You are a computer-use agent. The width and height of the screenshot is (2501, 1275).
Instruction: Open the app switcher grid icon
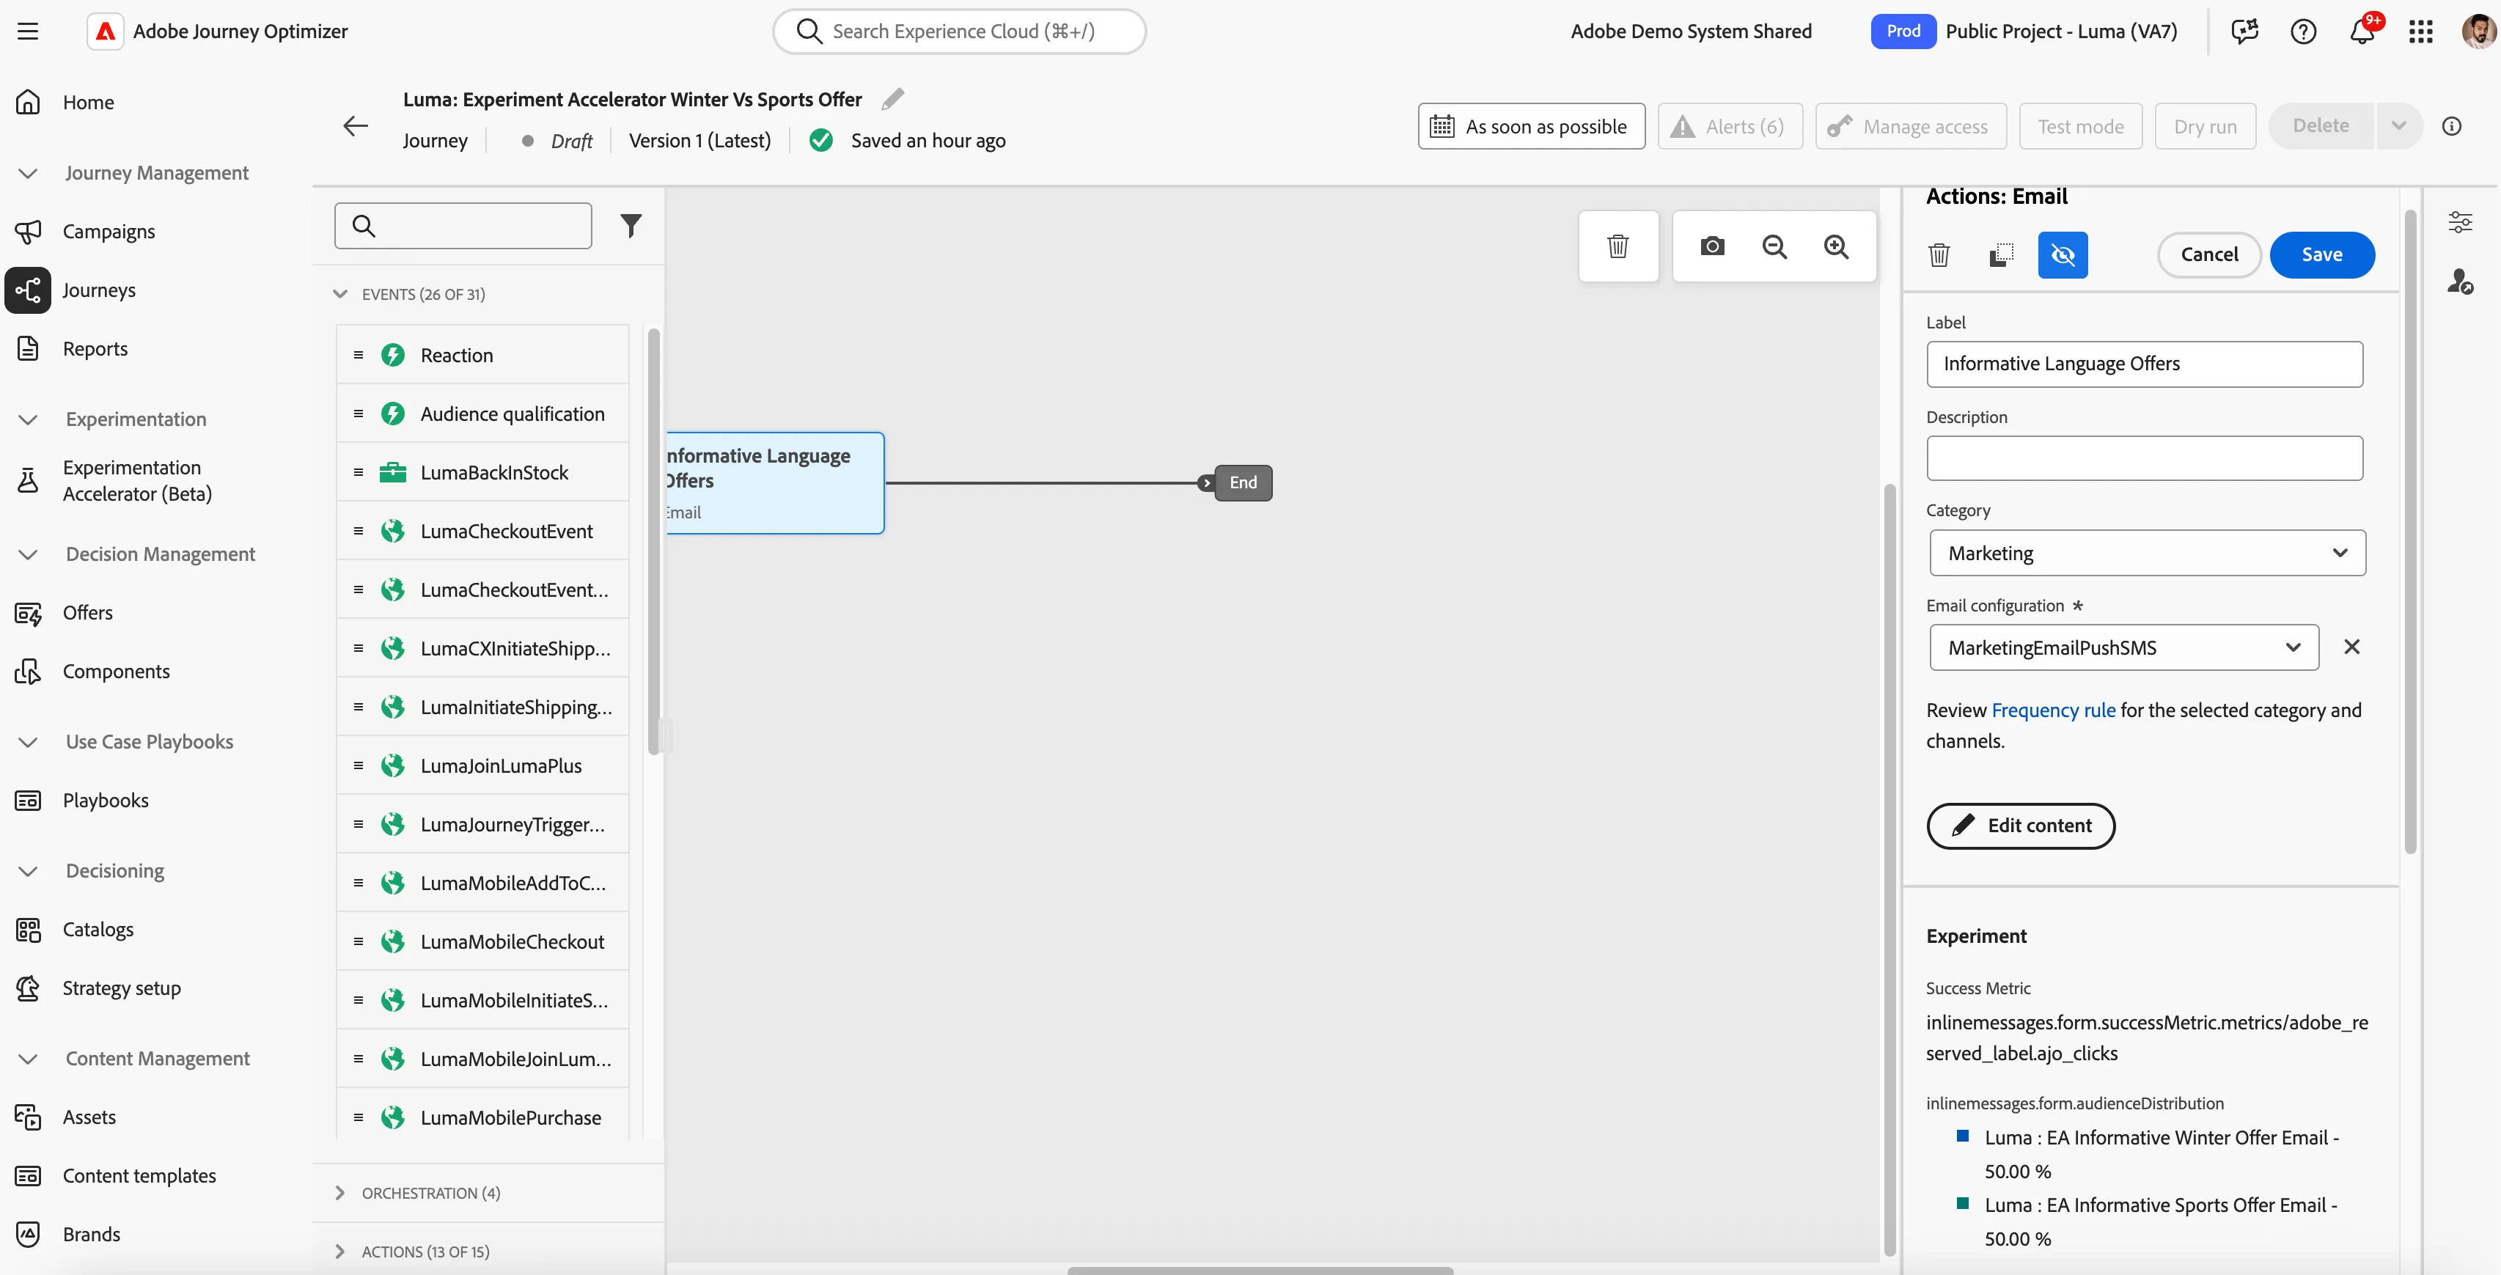tap(2421, 31)
